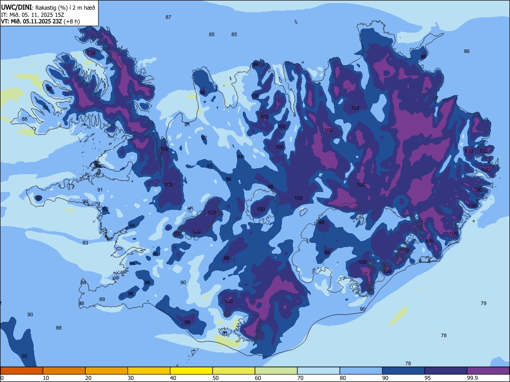The width and height of the screenshot is (510, 382).
Task: Choose the dark blue 90–95 legend swatch
Action: tap(403, 371)
